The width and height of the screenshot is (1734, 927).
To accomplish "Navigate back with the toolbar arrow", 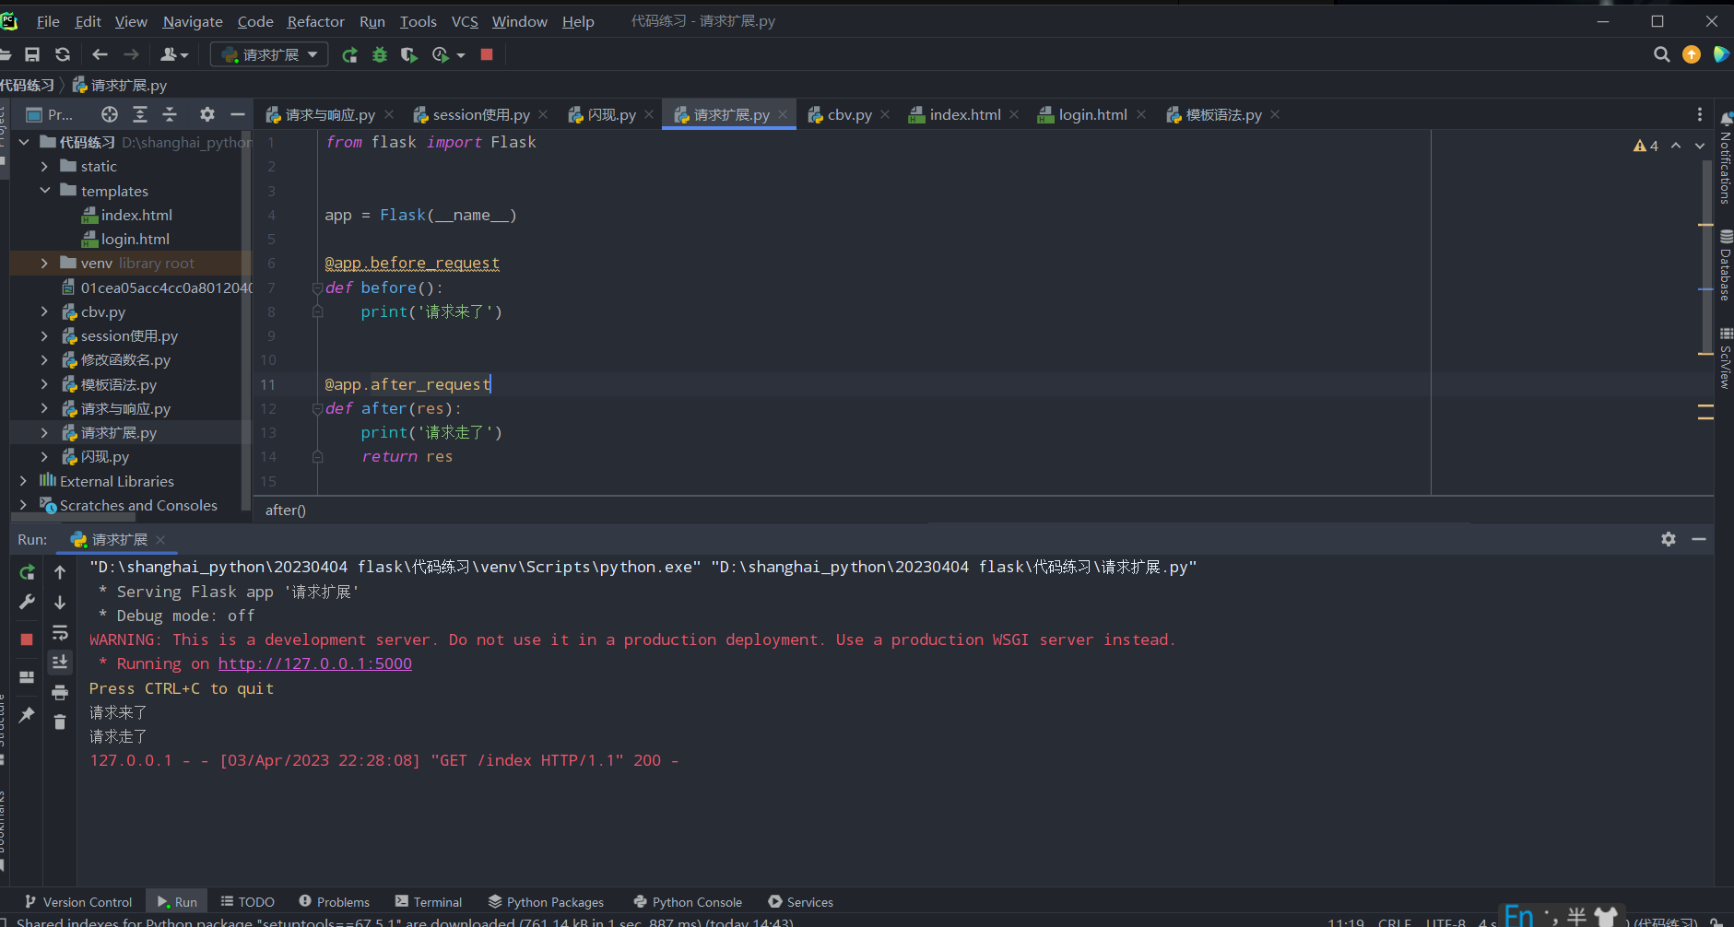I will pos(100,54).
